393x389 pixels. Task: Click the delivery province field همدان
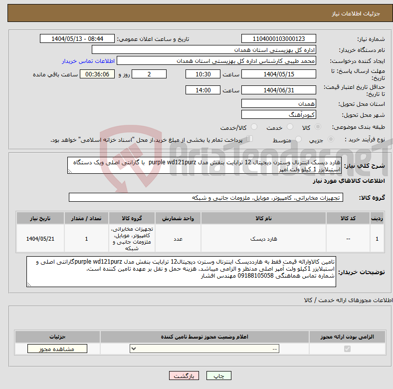tap(278, 103)
